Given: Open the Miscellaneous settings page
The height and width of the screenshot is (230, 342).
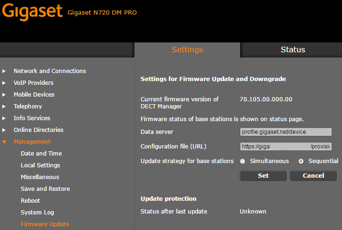Looking at the screenshot, I should click(x=40, y=177).
